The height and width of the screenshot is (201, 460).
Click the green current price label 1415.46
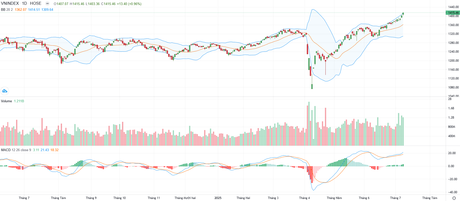(453, 13)
